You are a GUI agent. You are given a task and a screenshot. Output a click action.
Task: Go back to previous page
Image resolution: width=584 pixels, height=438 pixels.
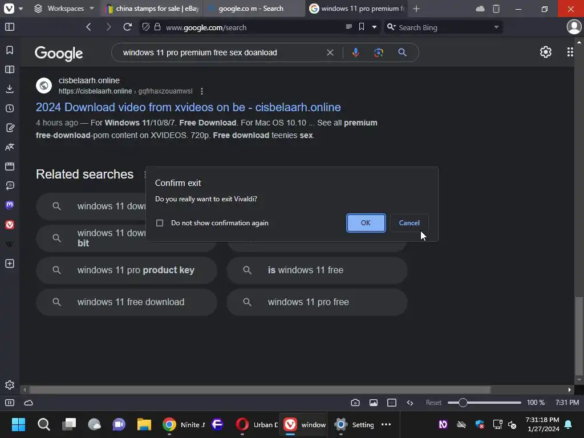pos(88,27)
